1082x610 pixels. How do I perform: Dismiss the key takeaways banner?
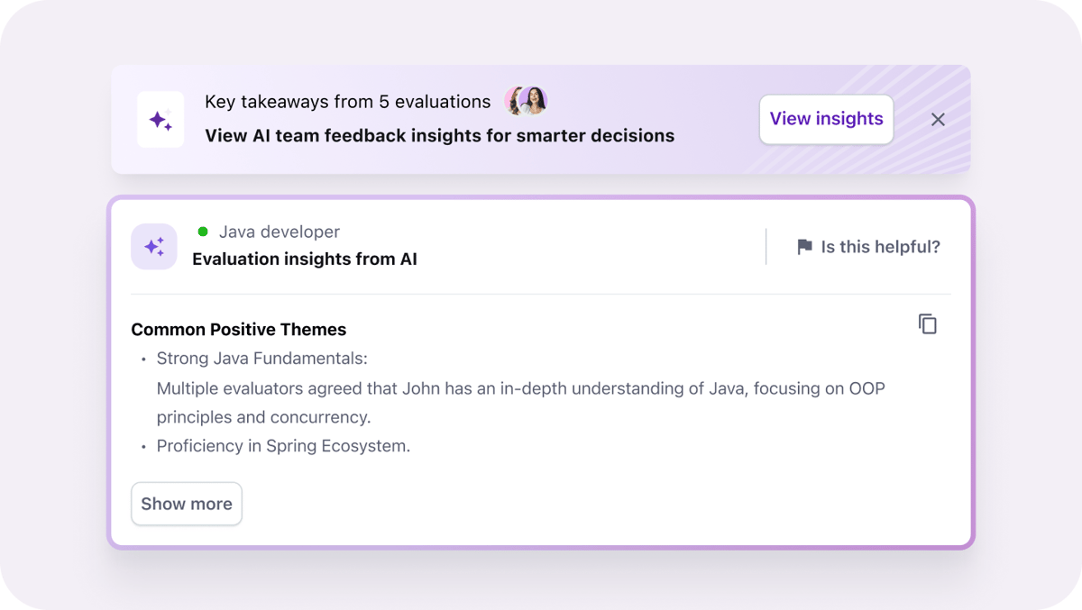[x=938, y=120]
